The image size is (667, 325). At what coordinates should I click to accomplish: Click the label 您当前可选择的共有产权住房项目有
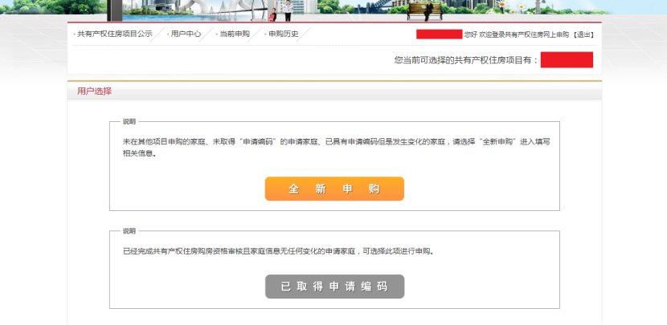pos(466,60)
